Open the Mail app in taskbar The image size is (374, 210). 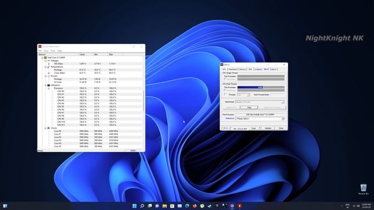pyautogui.click(x=179, y=206)
